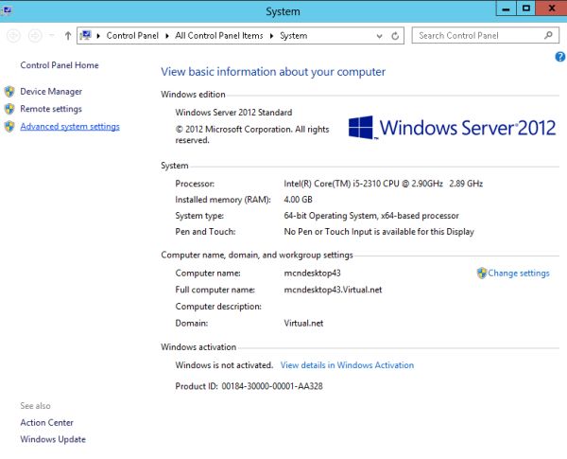Select the Domain value Virtual.net
Screen dimensions: 567x459
[303, 323]
